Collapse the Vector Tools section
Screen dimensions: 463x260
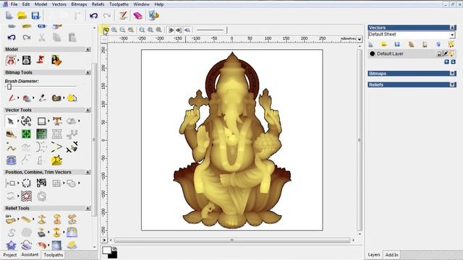pyautogui.click(x=88, y=110)
